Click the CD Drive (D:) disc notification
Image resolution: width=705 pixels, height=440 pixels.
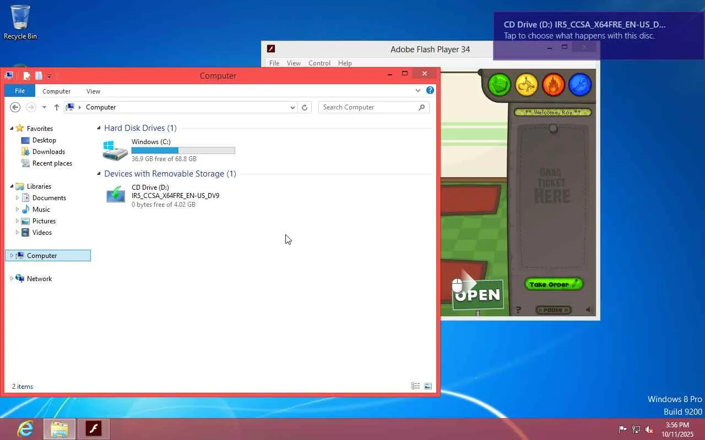[x=599, y=36]
